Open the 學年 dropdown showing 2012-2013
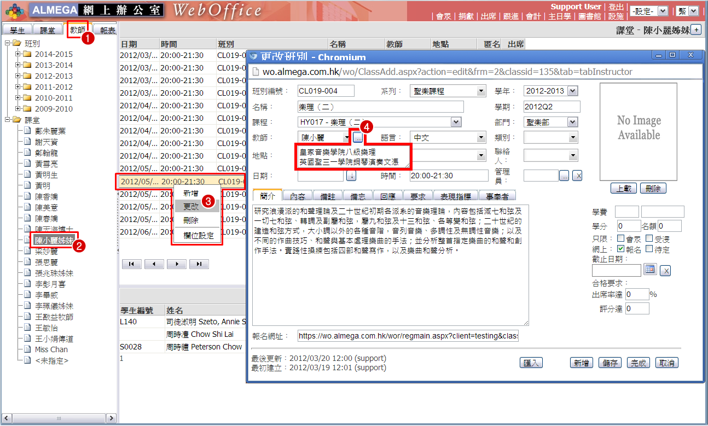708x426 pixels. coord(550,91)
